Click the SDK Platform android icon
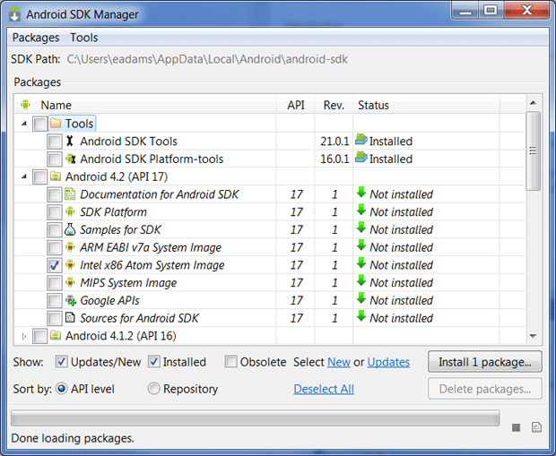This screenshot has height=456, width=556. 70,212
